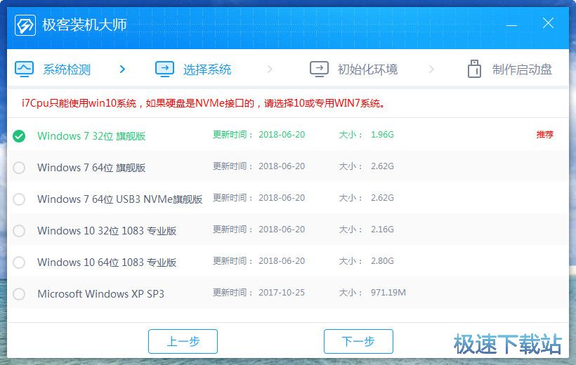Click the 上一步 button
The height and width of the screenshot is (365, 576).
(x=183, y=341)
